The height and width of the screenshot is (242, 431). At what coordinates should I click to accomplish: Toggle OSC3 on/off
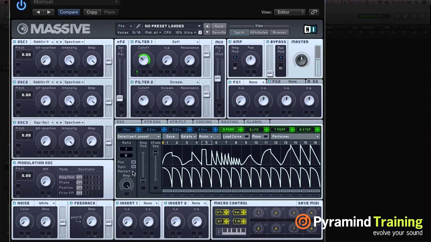click(x=14, y=123)
